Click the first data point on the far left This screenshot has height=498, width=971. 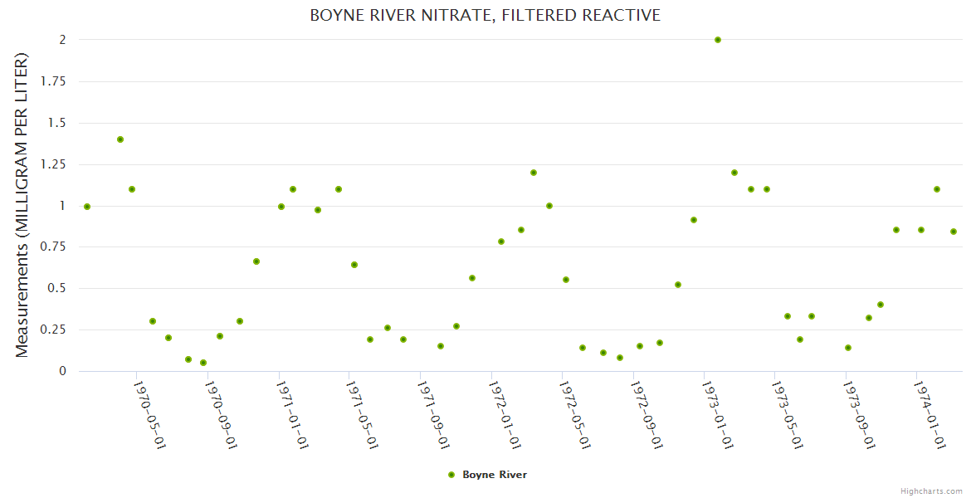click(x=87, y=207)
